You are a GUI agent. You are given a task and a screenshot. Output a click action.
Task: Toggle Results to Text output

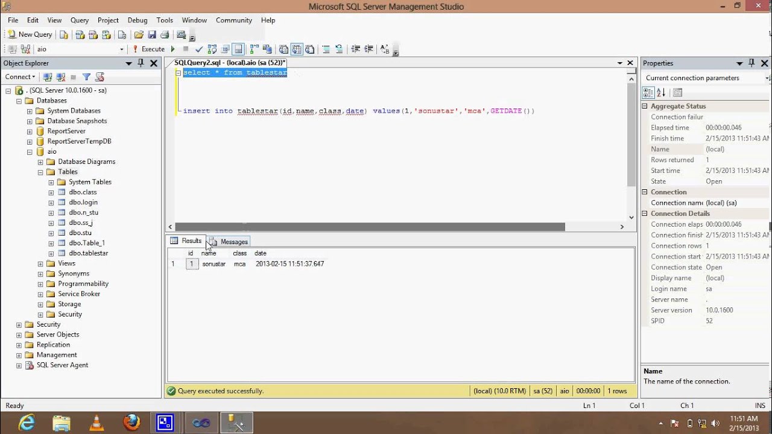(x=283, y=49)
